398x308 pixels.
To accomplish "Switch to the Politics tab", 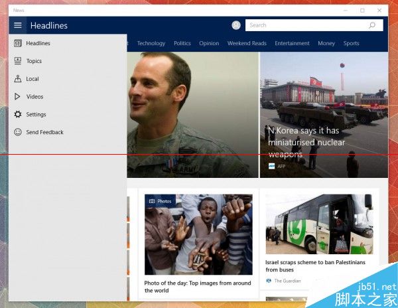I will pyautogui.click(x=182, y=43).
